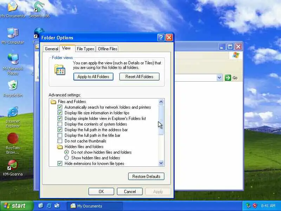Uncheck Hide extensions for known file types
The image size is (281, 211).
tap(60, 164)
